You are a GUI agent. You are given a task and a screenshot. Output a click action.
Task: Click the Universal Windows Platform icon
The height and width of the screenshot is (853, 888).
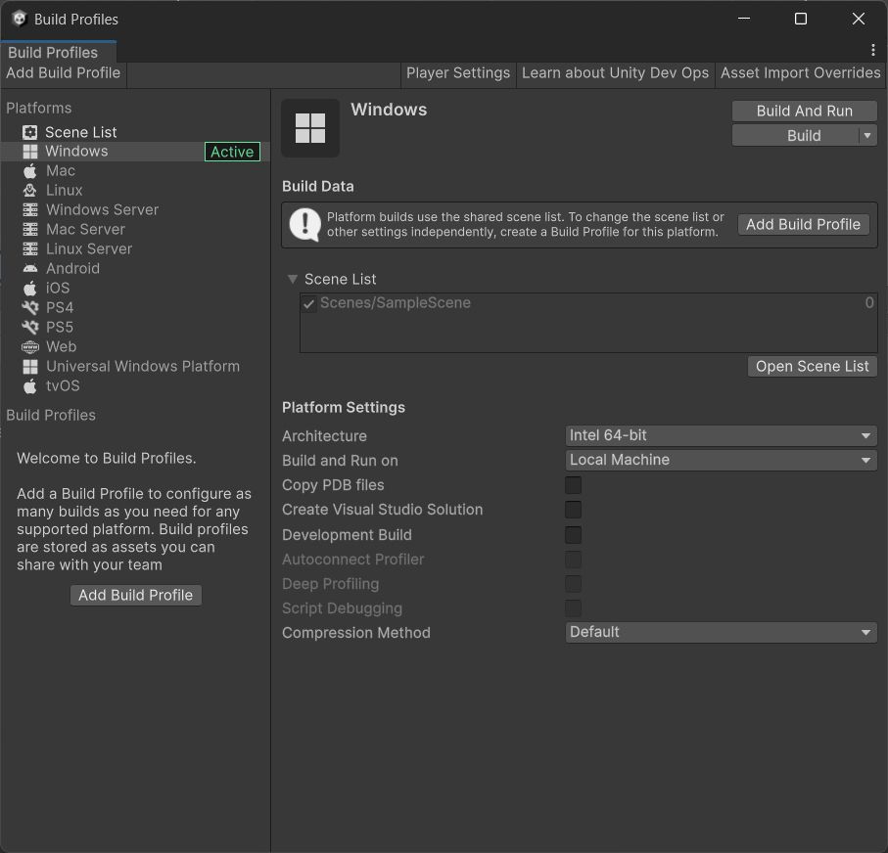point(30,366)
